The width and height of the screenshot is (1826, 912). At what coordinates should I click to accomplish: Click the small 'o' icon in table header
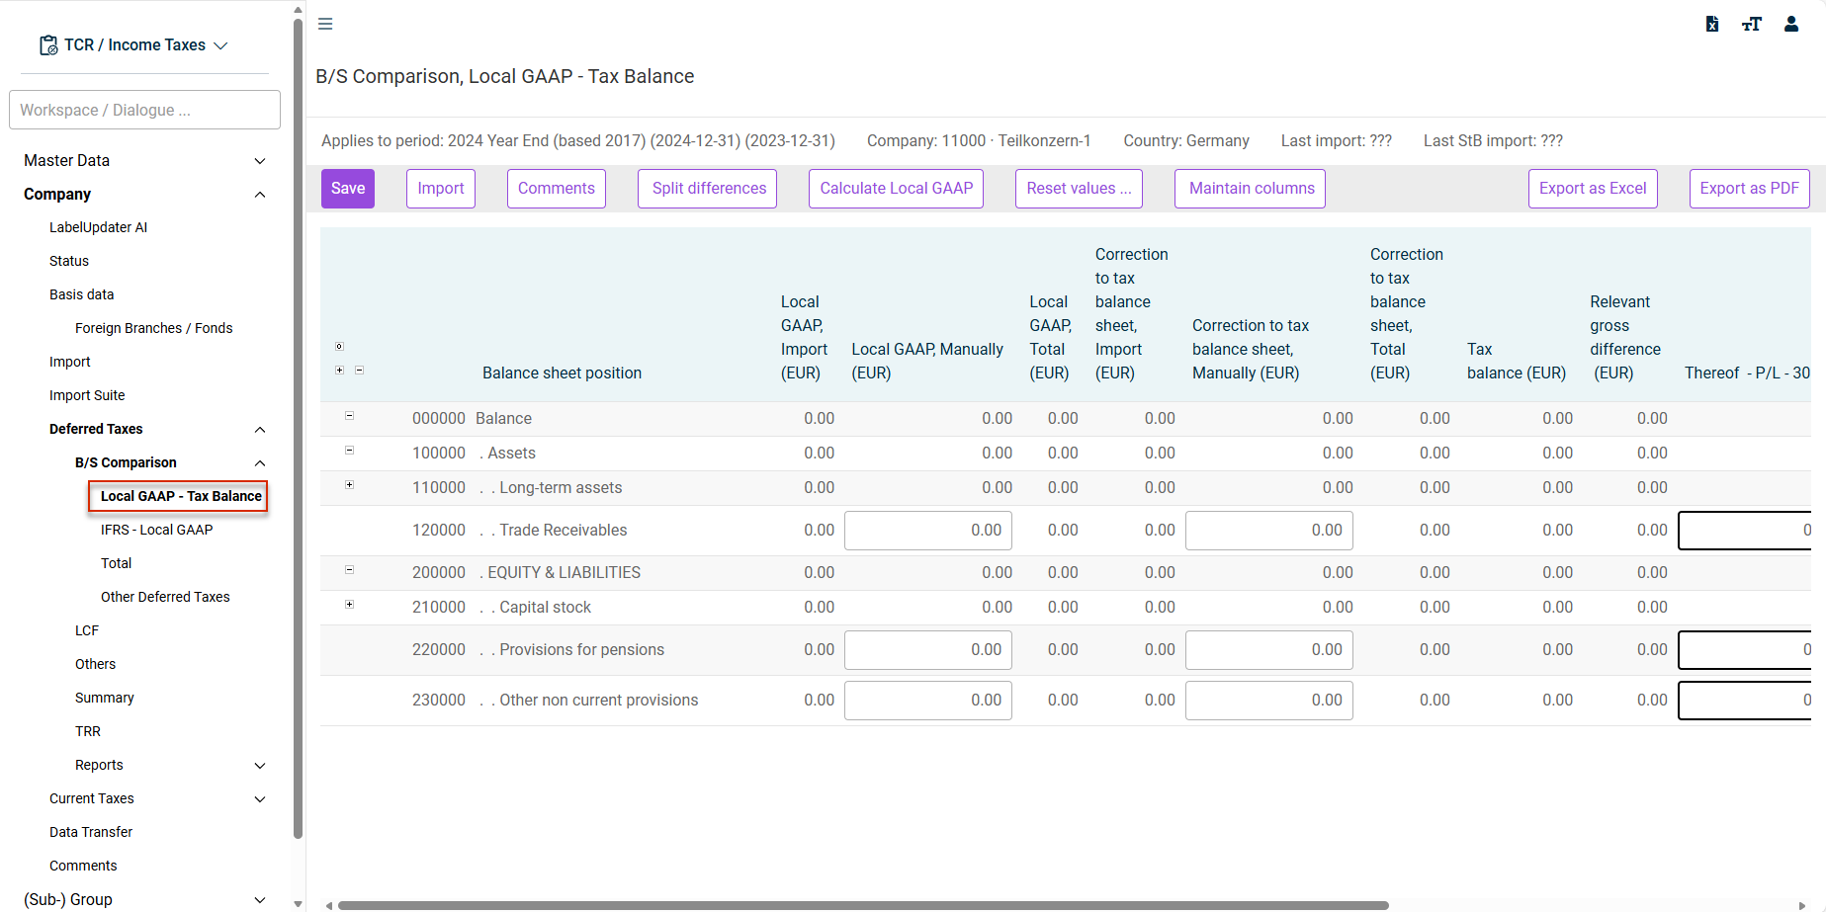(x=339, y=347)
